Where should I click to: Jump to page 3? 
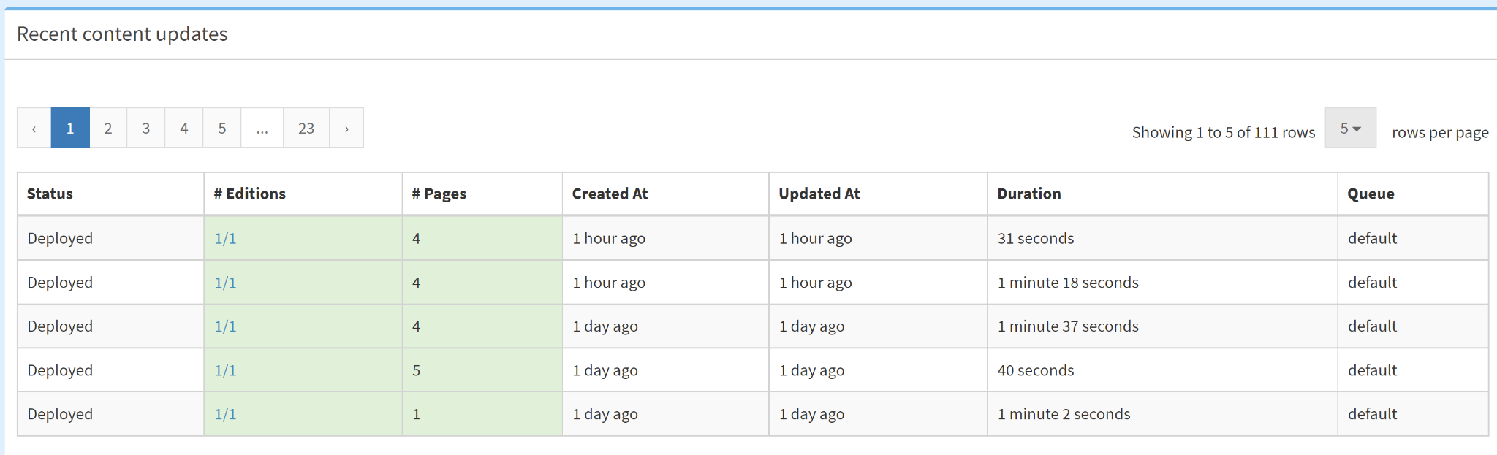146,128
